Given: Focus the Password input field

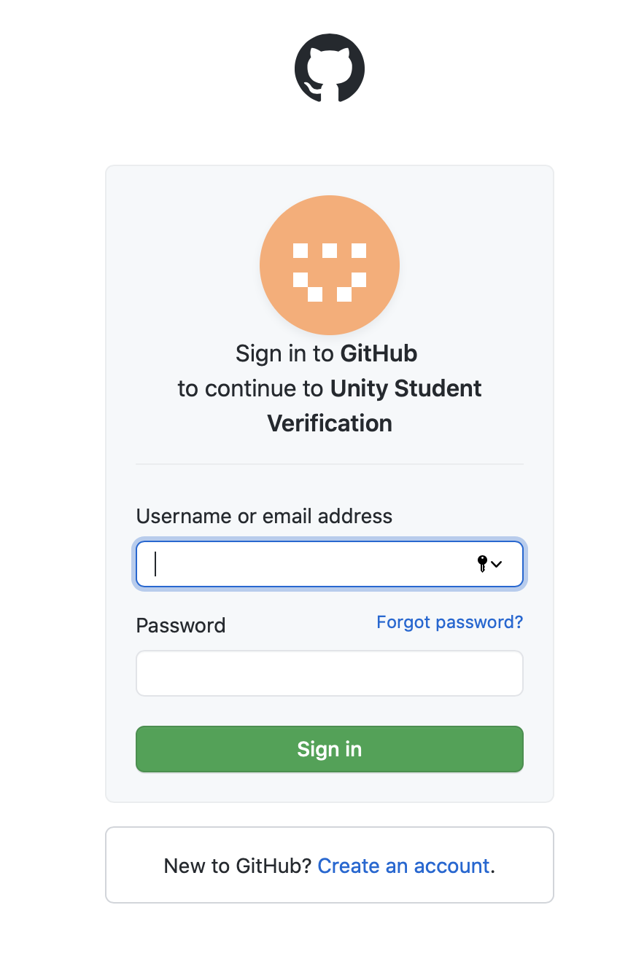Looking at the screenshot, I should click(330, 673).
